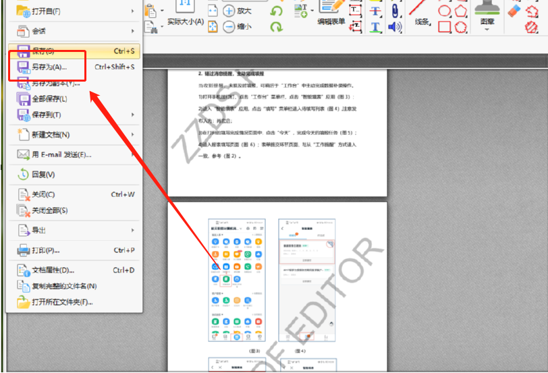Click 保存(S) menu entry
Screen dimensions: 548x373
(x=44, y=51)
